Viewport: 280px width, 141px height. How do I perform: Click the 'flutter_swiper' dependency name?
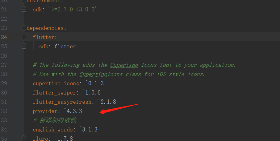(x=54, y=93)
